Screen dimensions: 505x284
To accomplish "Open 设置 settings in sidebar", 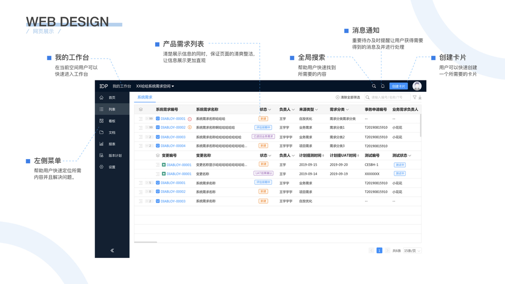I will 112,167.
